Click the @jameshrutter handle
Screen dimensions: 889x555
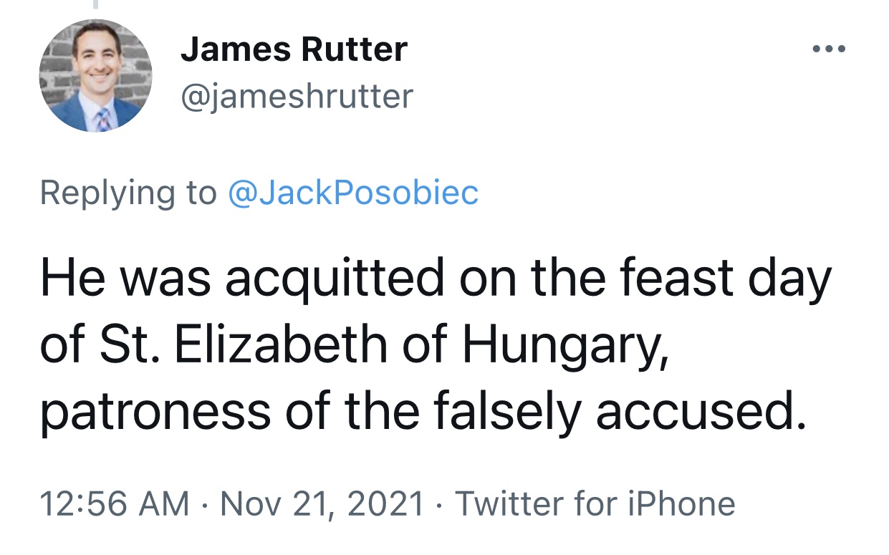tap(297, 96)
